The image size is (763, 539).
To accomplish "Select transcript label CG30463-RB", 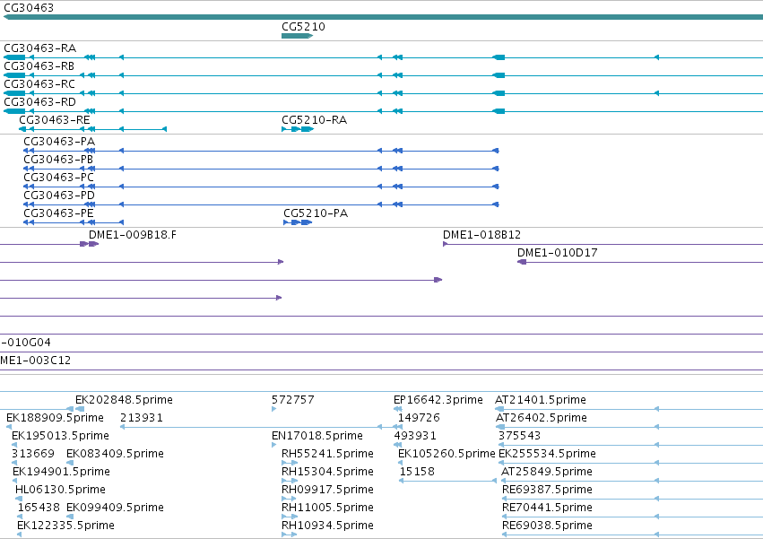I will coord(39,66).
